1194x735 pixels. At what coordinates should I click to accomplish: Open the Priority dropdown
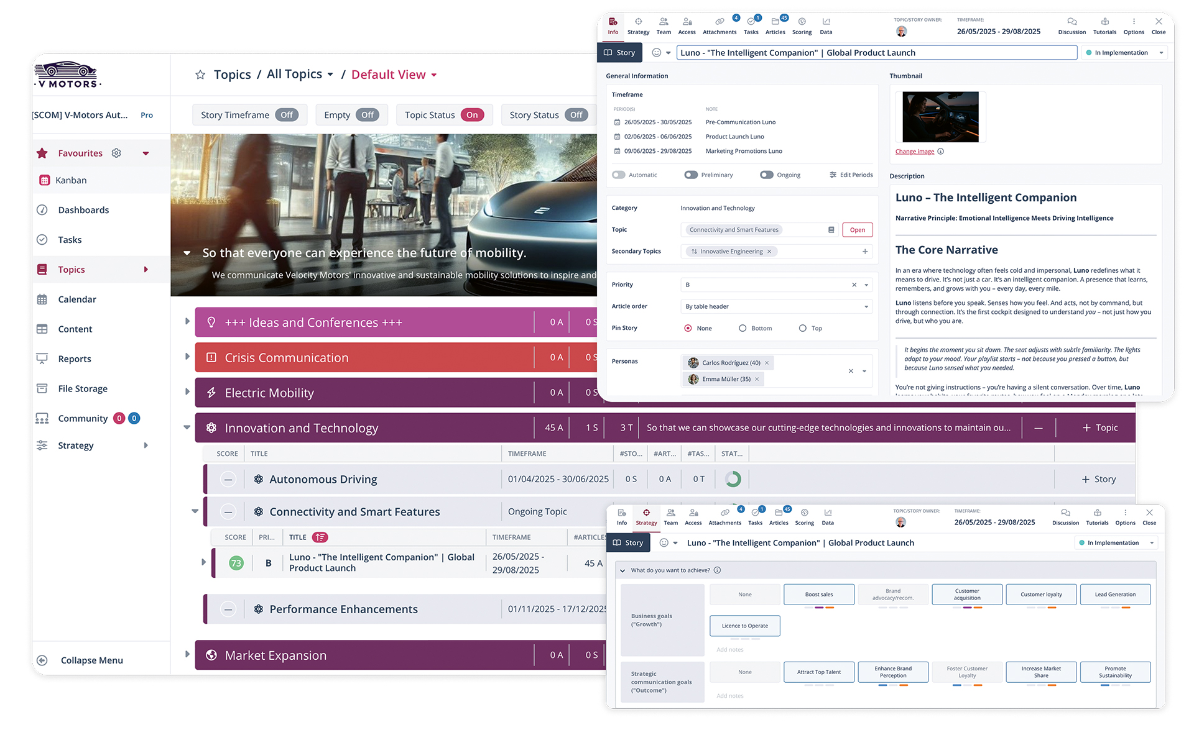[866, 285]
